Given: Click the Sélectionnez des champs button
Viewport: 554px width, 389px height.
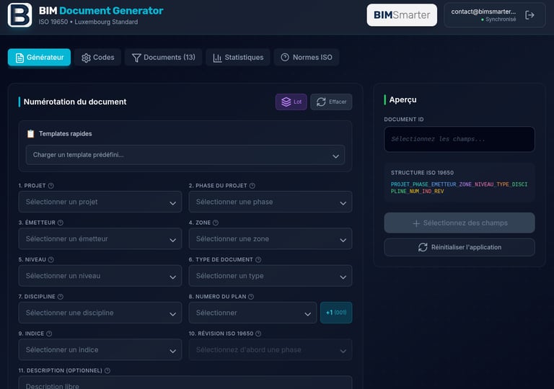Looking at the screenshot, I should click(460, 223).
